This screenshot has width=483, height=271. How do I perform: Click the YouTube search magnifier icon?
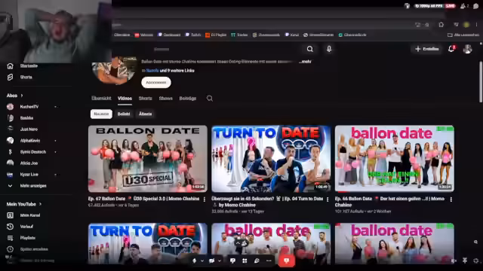(x=310, y=49)
